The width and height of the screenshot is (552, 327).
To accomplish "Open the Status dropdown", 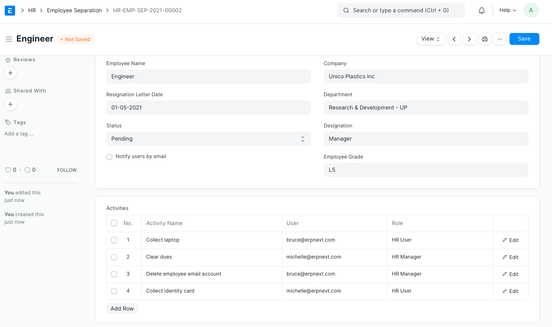I will pos(208,138).
